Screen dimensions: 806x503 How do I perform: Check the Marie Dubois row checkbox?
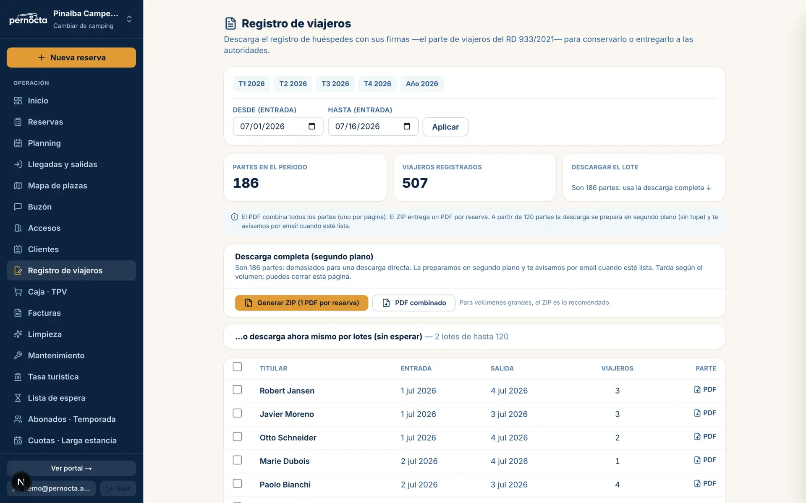(237, 460)
